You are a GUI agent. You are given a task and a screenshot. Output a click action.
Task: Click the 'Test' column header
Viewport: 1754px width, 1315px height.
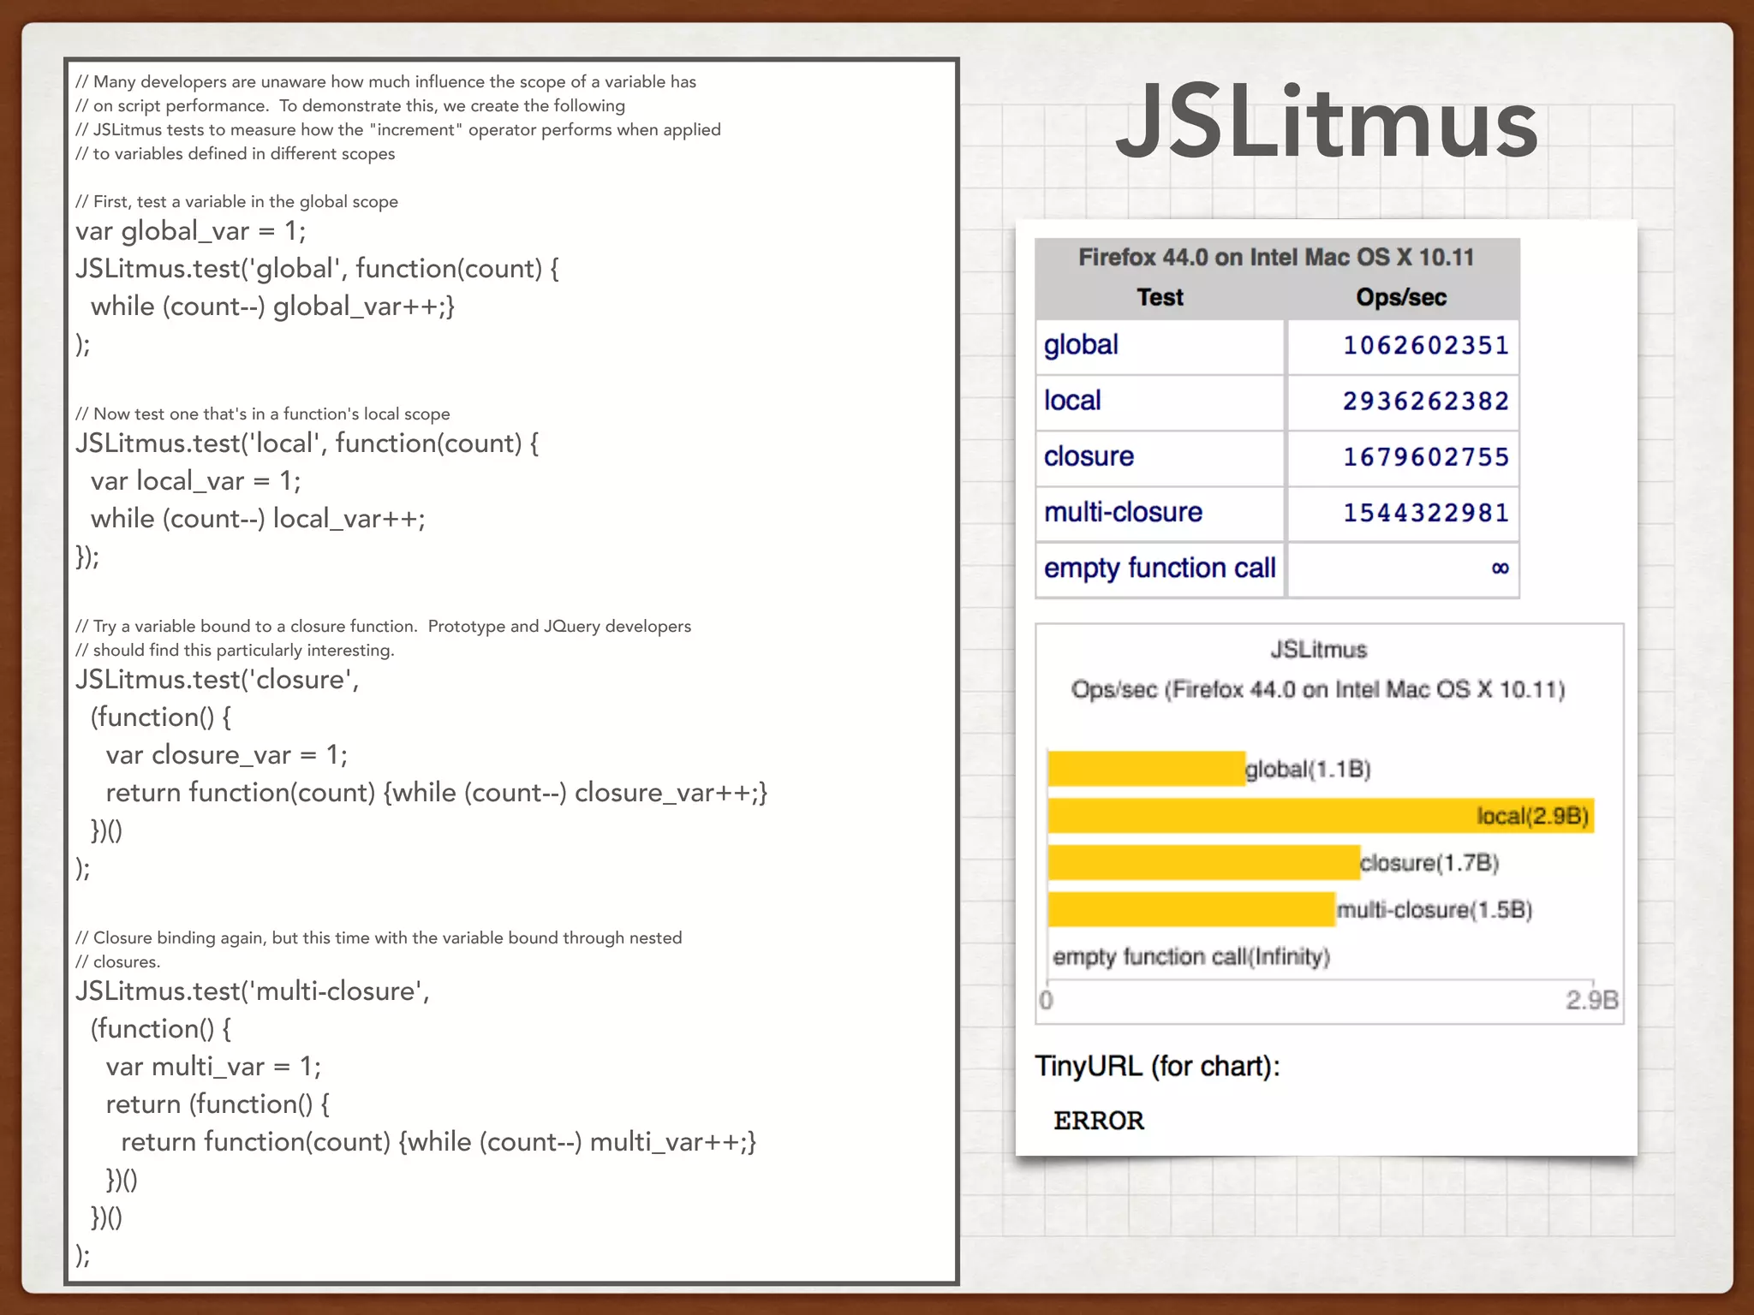[x=1160, y=297]
